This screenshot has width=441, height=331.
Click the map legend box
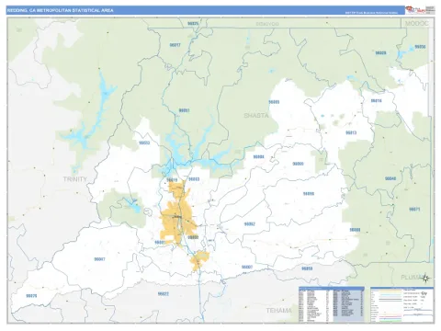402,304
